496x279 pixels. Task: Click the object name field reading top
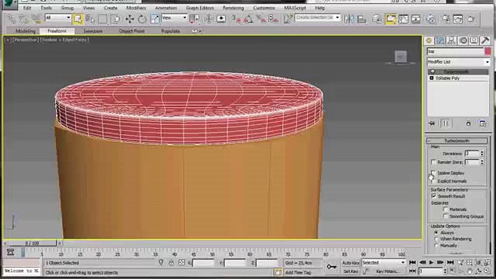[x=455, y=51]
